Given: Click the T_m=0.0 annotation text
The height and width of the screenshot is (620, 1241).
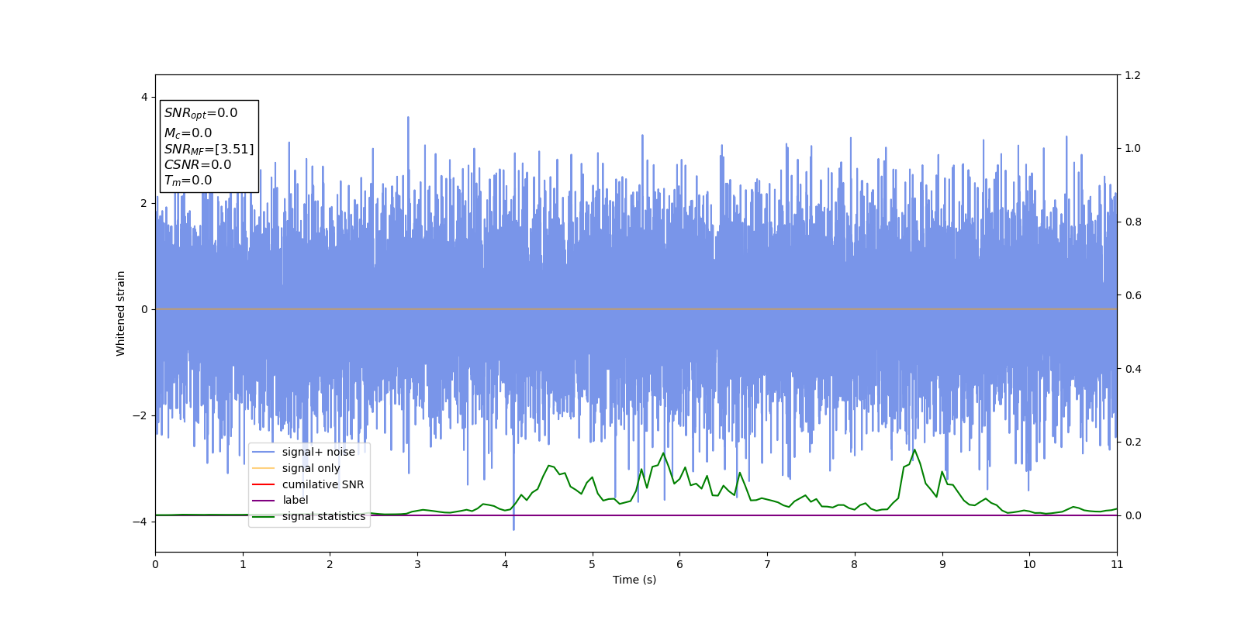Looking at the screenshot, I should pyautogui.click(x=188, y=181).
